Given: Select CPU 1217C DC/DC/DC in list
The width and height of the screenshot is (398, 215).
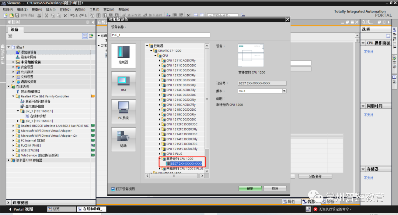Looking at the screenshot, I should 181,119.
